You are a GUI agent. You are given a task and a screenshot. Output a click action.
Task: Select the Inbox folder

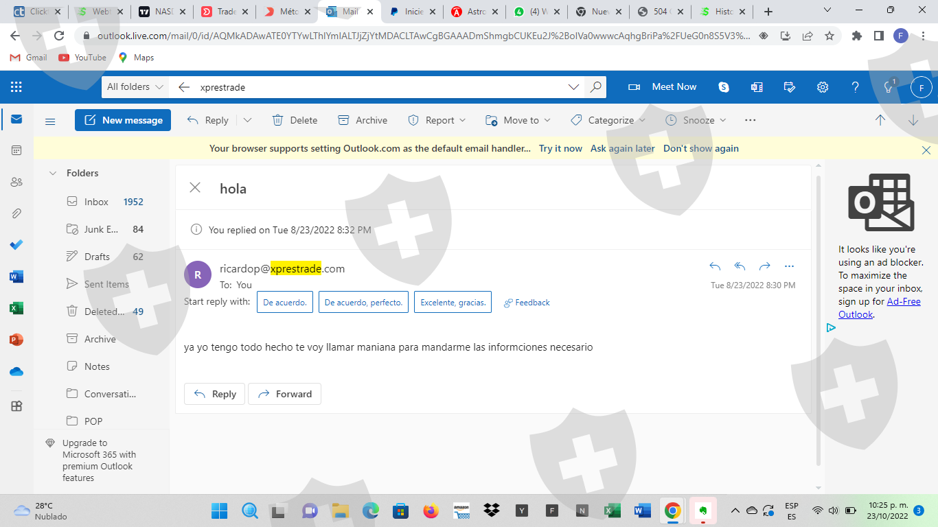pos(96,202)
